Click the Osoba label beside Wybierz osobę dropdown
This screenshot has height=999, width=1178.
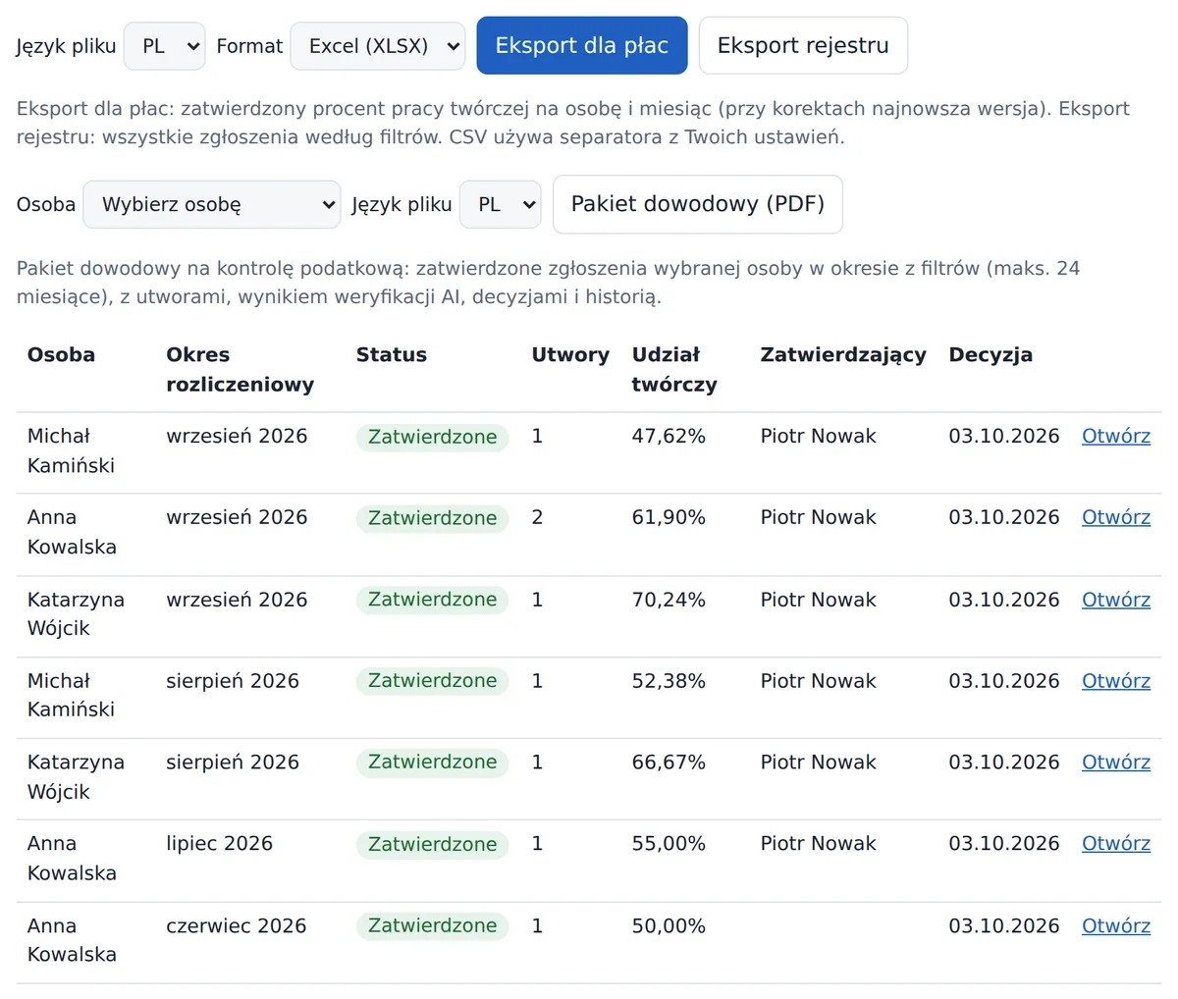click(x=46, y=204)
